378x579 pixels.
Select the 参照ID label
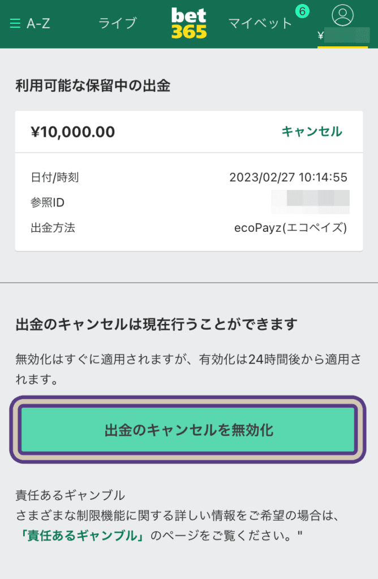(x=48, y=202)
